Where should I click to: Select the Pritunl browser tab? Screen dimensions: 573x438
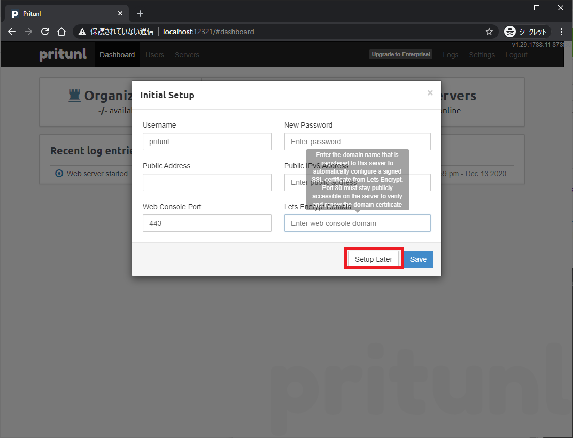click(67, 13)
